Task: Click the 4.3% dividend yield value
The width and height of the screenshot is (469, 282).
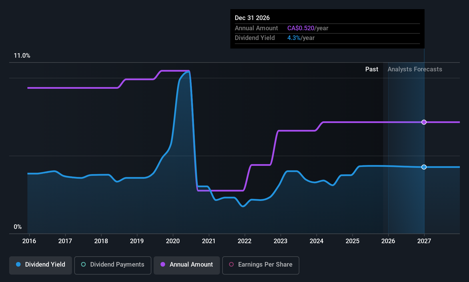Action: coord(294,38)
